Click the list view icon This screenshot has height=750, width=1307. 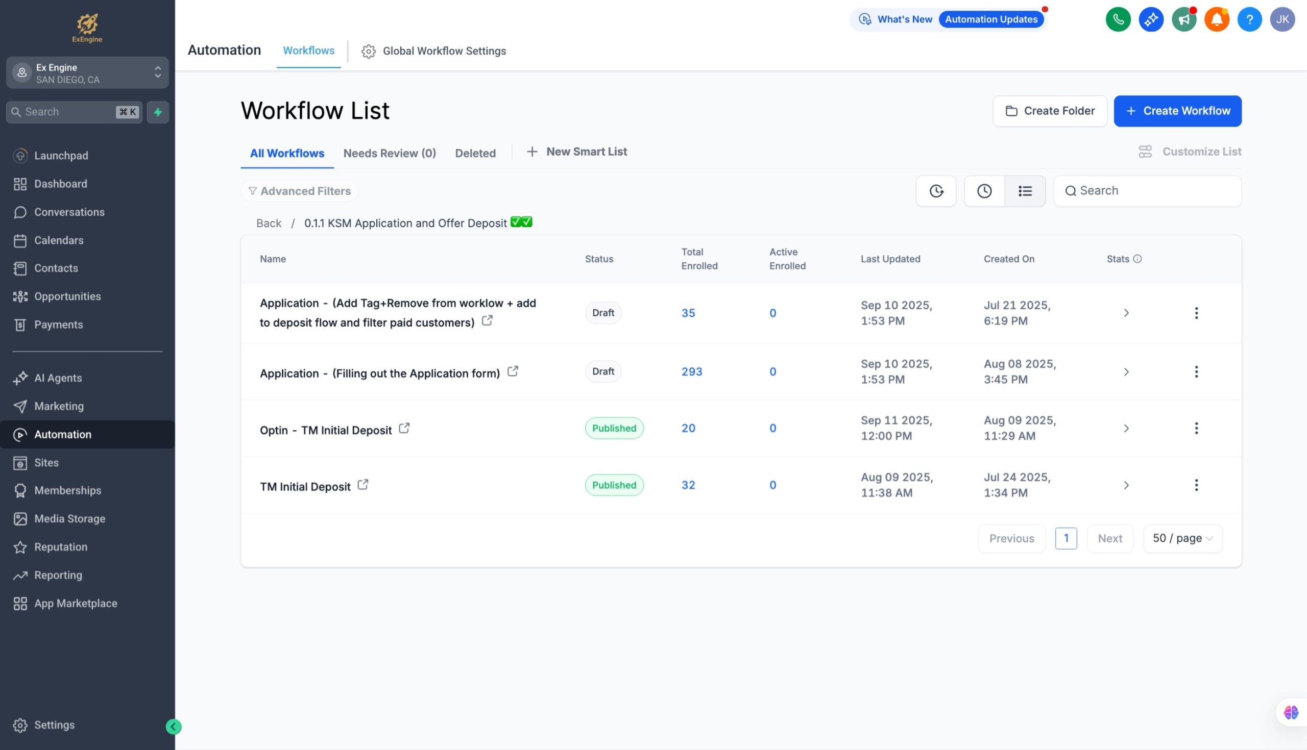click(1025, 191)
